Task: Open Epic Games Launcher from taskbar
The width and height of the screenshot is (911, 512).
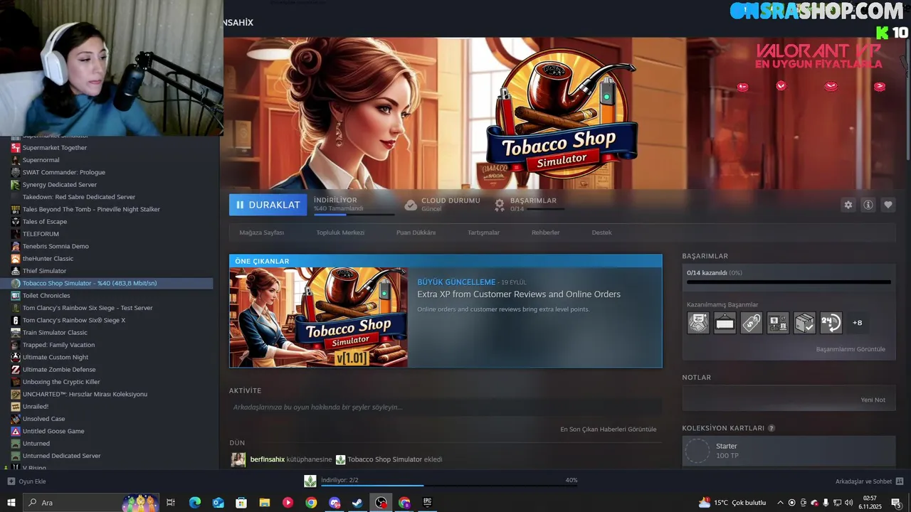Action: point(427,503)
